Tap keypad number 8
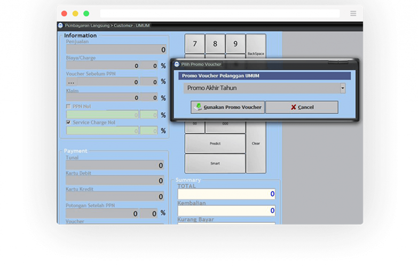This screenshot has height=268, width=418. click(215, 44)
